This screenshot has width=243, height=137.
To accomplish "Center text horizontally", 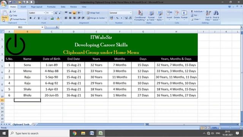I will (x=70, y=18).
